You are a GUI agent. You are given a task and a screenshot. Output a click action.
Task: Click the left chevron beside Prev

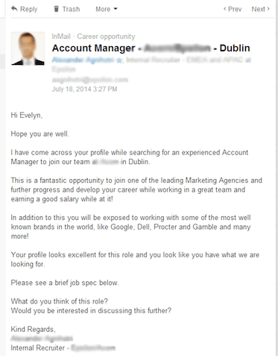click(x=224, y=9)
